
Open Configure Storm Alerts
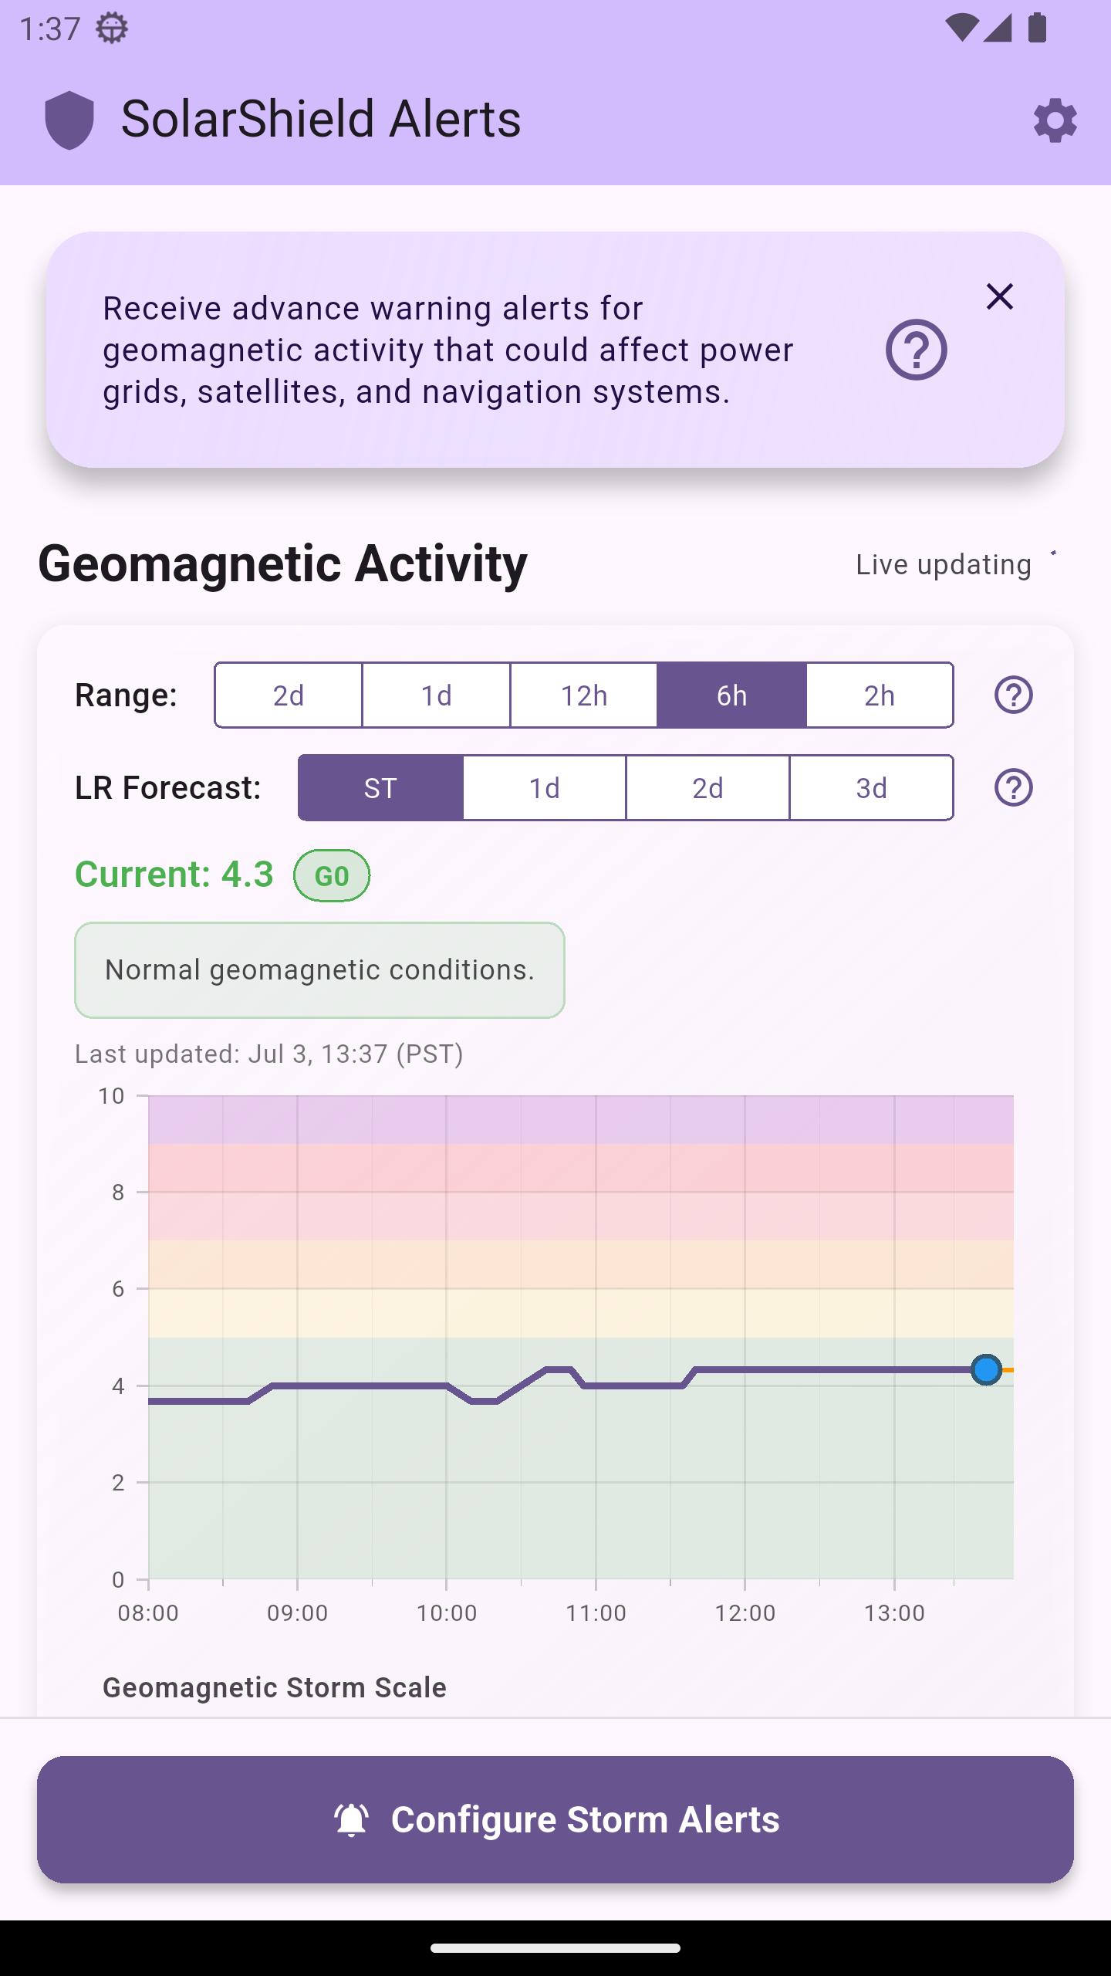(x=555, y=1819)
